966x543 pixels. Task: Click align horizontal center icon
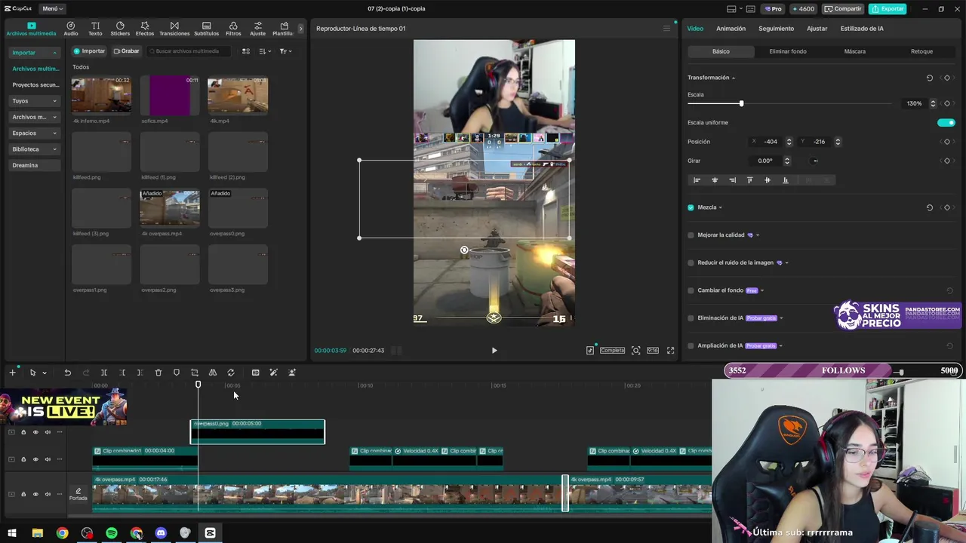pos(715,180)
